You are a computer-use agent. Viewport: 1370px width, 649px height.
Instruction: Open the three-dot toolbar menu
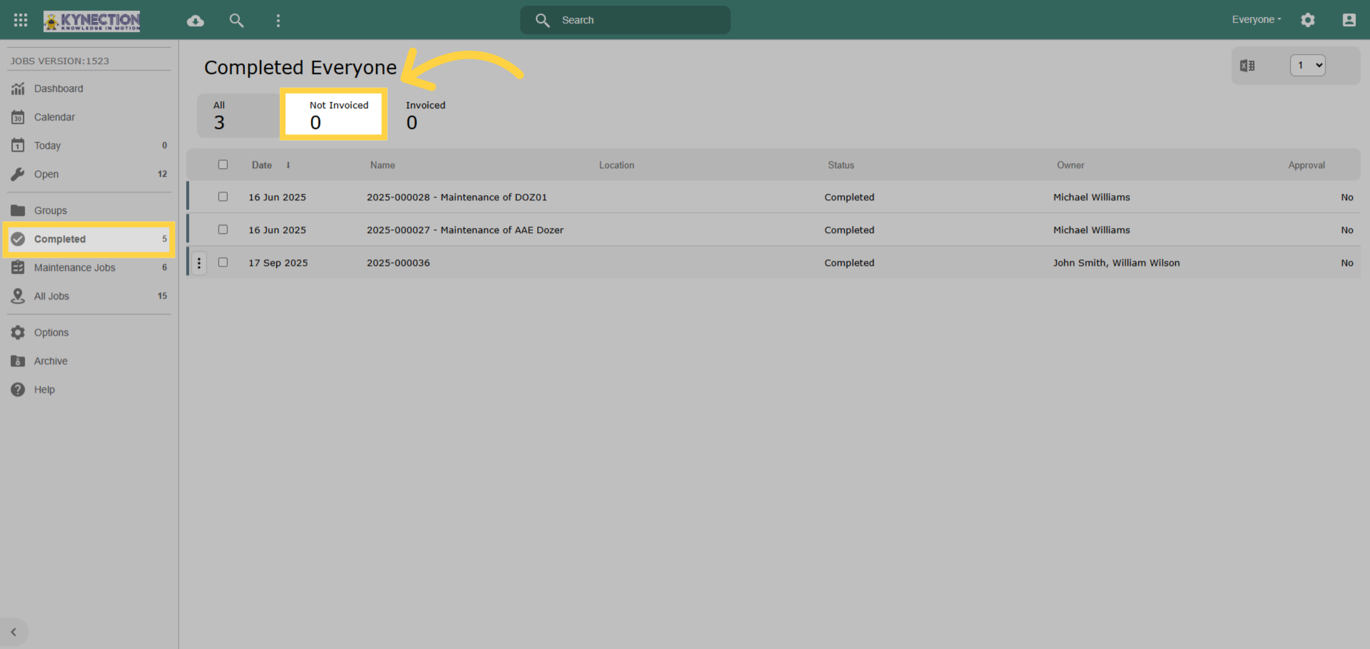tap(278, 21)
